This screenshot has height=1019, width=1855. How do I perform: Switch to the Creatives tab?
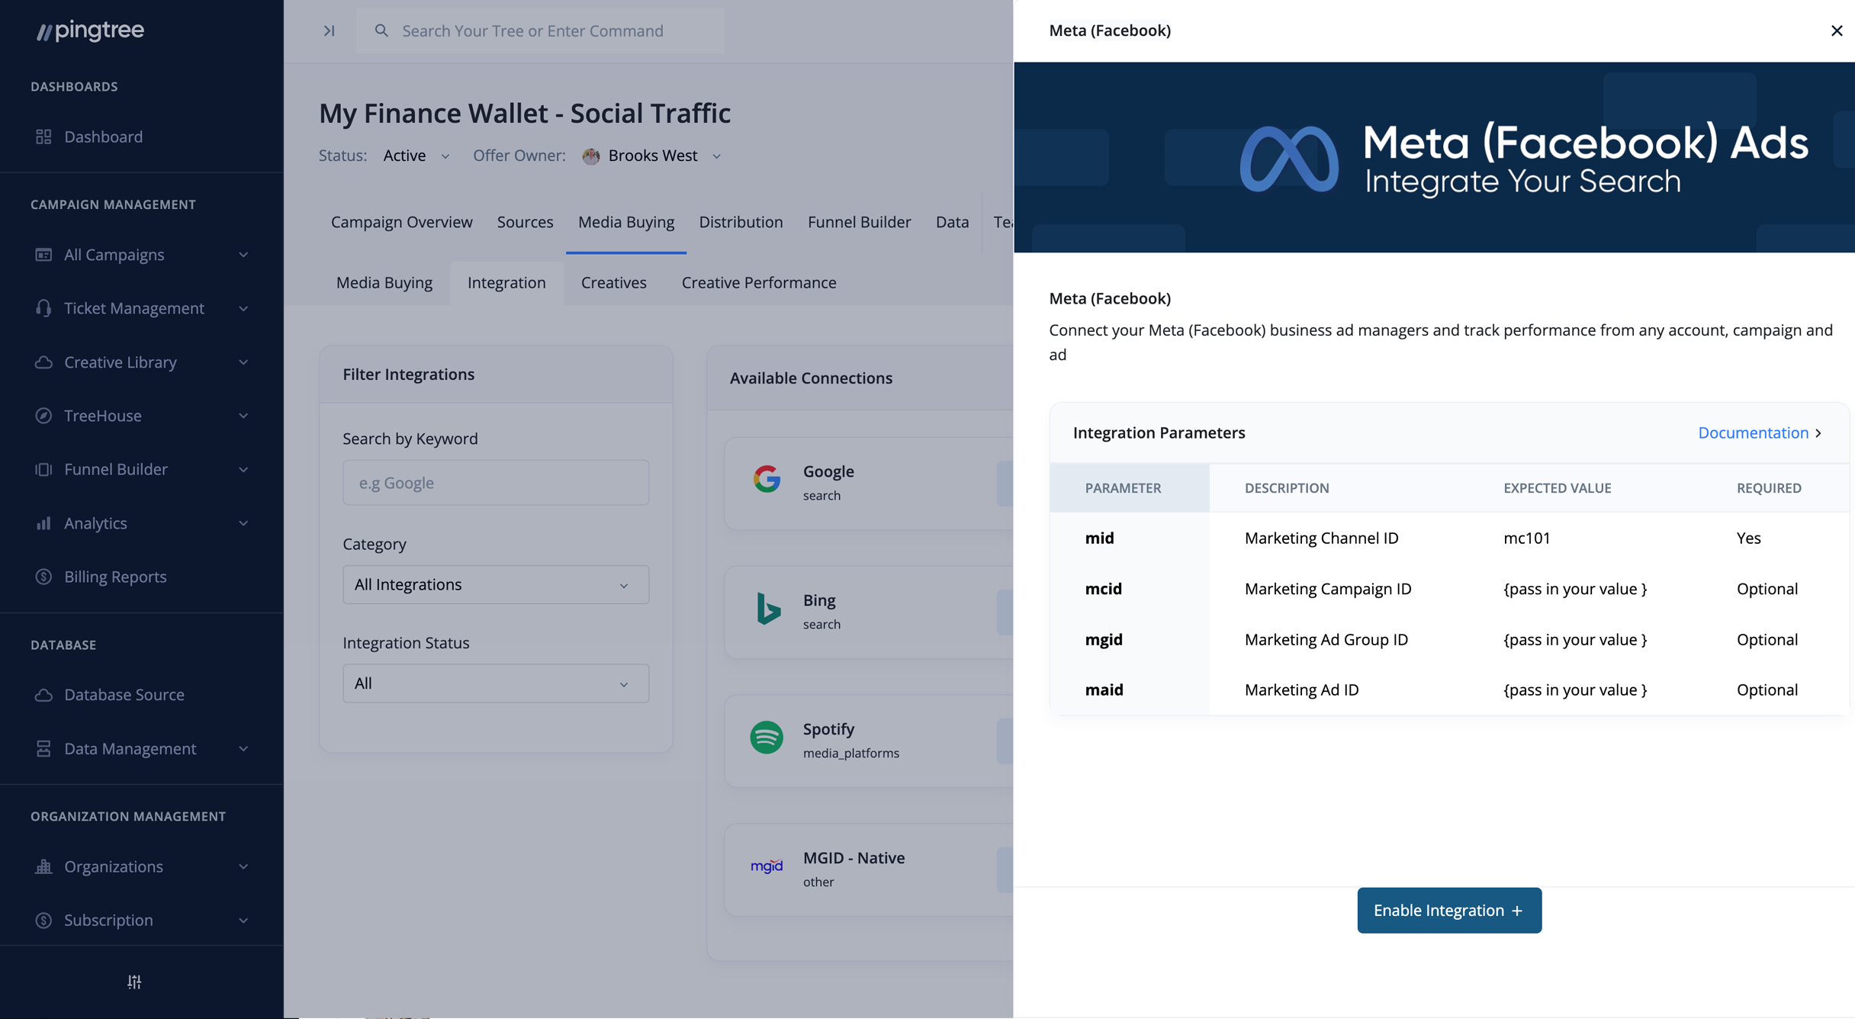pos(613,283)
